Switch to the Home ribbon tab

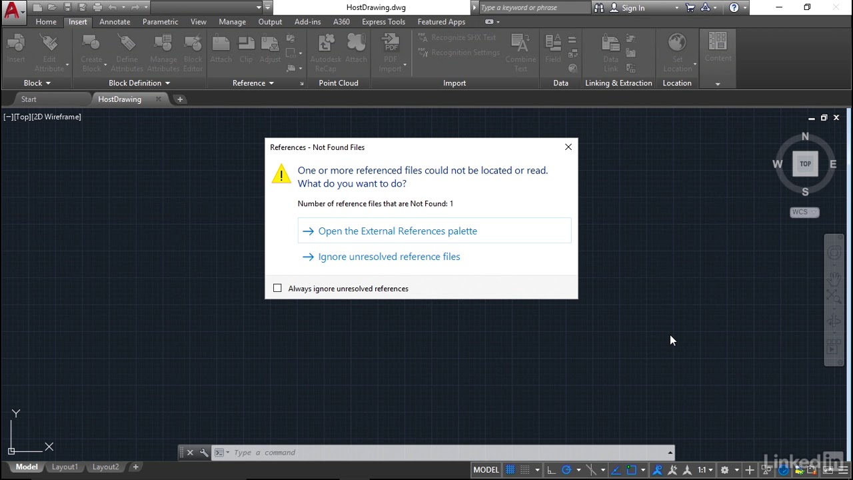pyautogui.click(x=46, y=22)
